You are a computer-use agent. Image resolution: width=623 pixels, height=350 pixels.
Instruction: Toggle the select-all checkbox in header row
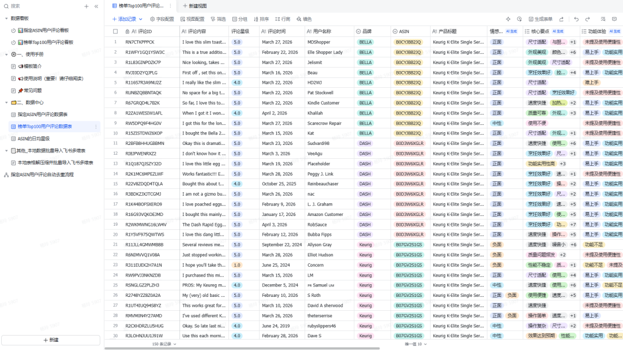[x=115, y=31]
